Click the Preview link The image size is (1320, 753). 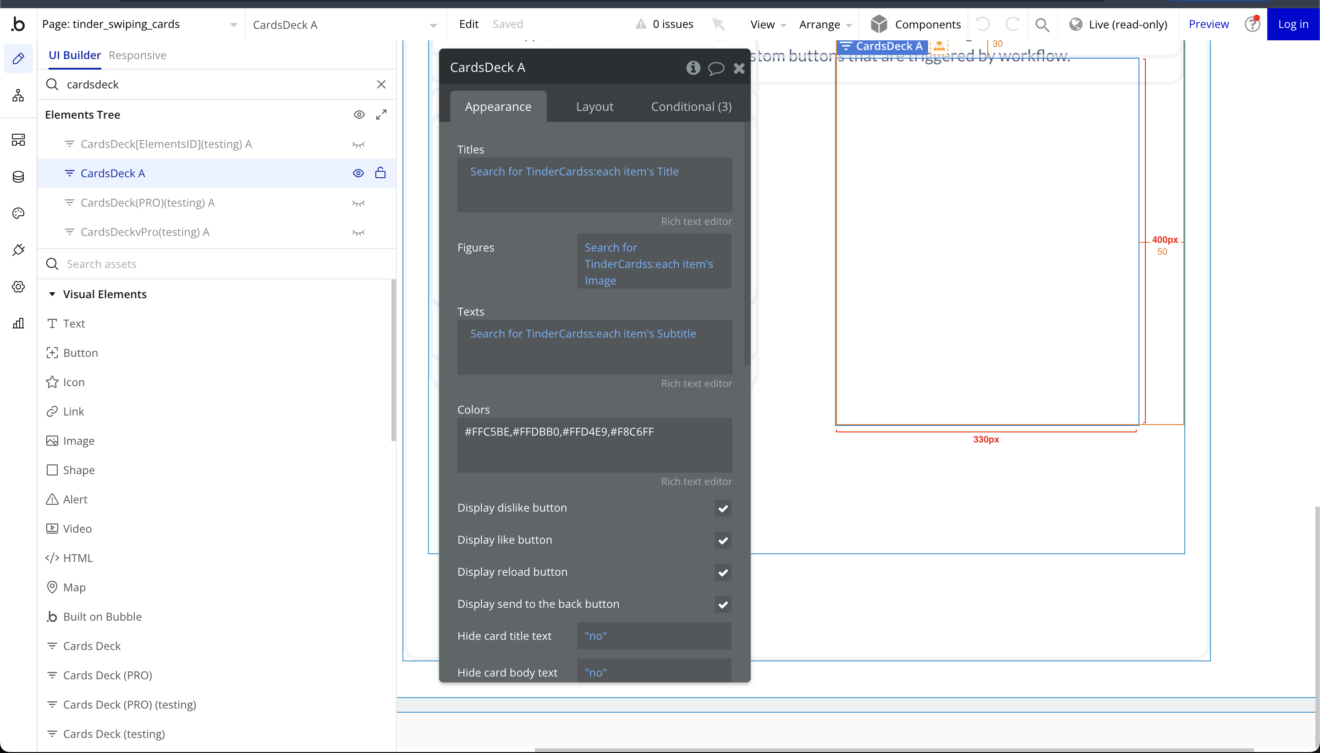pyautogui.click(x=1208, y=24)
